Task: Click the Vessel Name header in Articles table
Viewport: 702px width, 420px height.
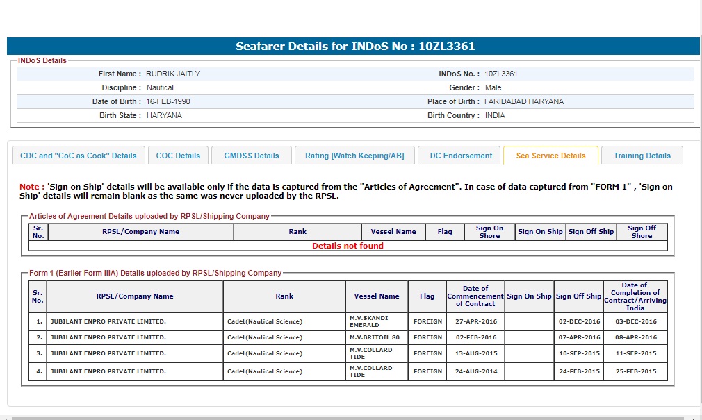Action: pyautogui.click(x=393, y=232)
